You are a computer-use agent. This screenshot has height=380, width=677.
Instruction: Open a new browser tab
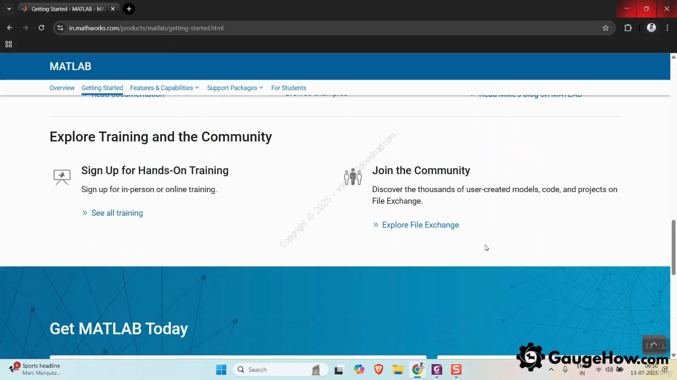pyautogui.click(x=129, y=9)
